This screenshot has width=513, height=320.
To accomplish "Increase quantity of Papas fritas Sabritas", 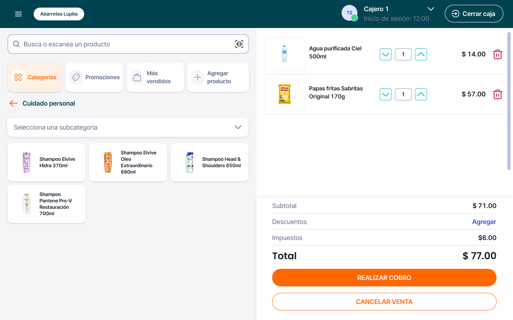I will [x=421, y=94].
